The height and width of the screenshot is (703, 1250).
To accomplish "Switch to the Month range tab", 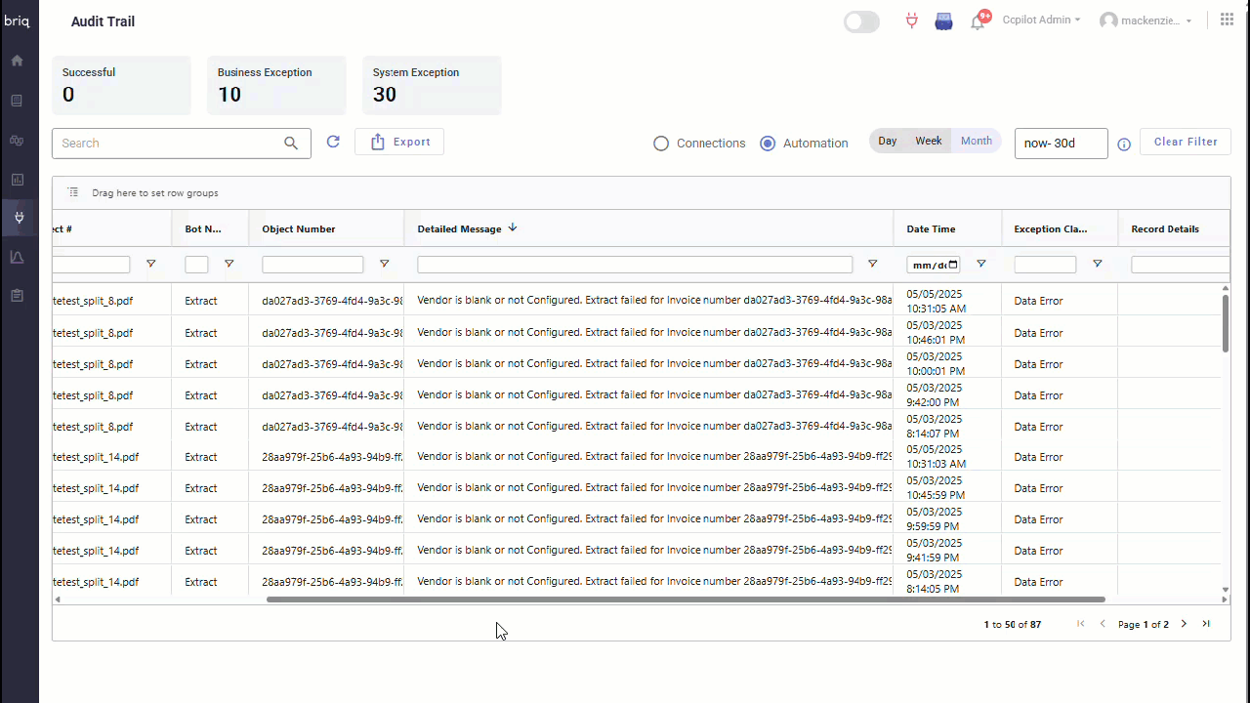I will click(x=977, y=142).
